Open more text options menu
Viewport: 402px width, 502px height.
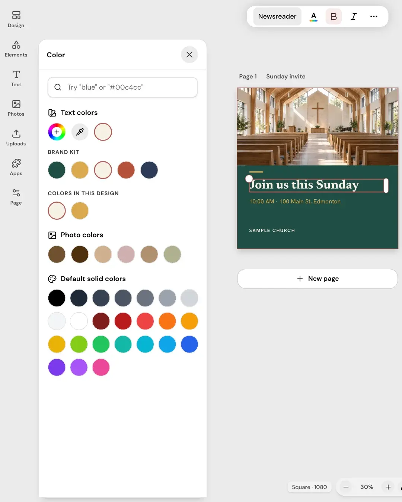coord(374,16)
